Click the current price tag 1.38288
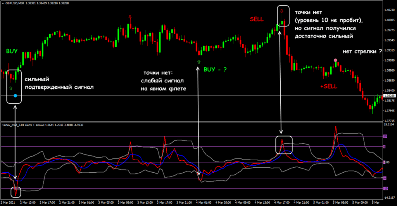The width and height of the screenshot is (397, 206). tap(389, 96)
